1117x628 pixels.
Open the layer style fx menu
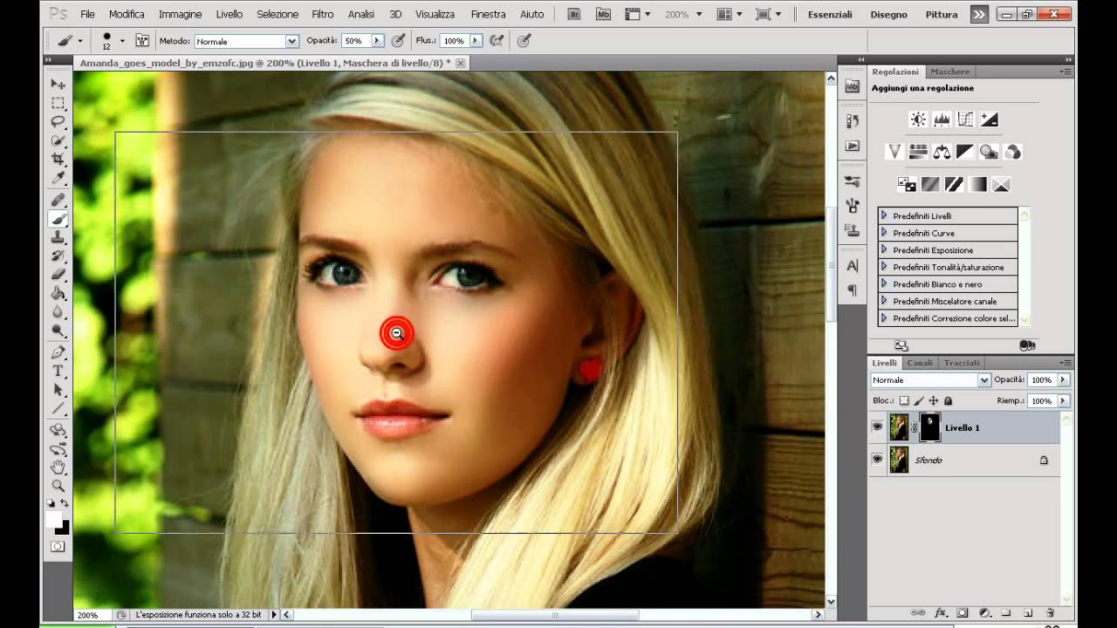click(x=941, y=613)
